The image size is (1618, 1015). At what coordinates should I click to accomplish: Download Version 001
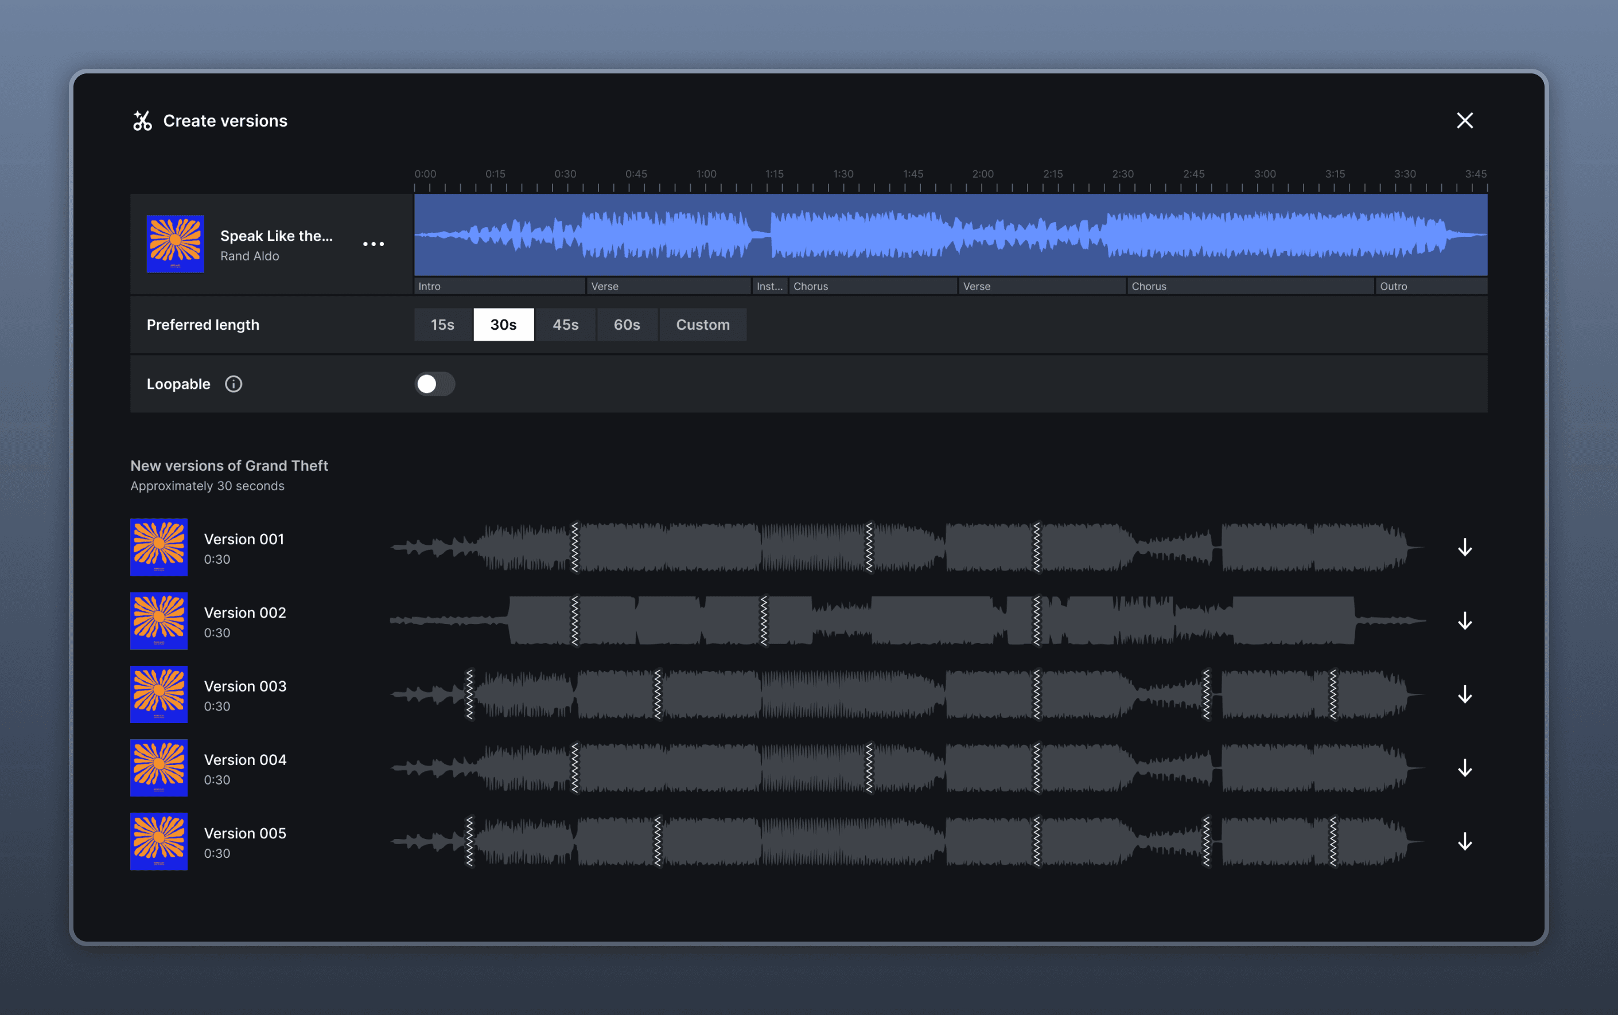coord(1464,547)
